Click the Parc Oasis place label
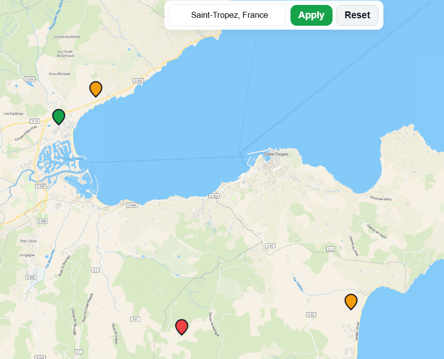The width and height of the screenshot is (444, 359). [28, 241]
